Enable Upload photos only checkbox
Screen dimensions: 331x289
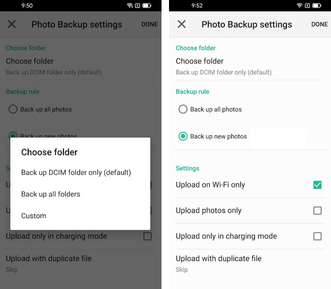(317, 211)
